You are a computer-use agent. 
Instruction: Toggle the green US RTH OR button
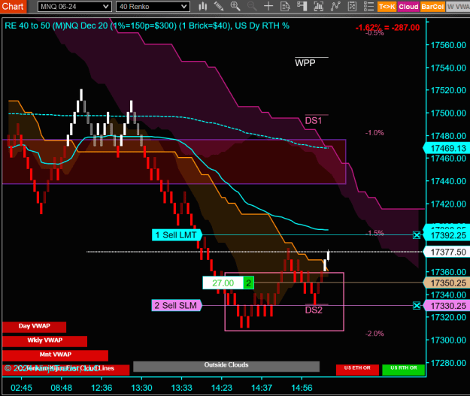coord(404,370)
